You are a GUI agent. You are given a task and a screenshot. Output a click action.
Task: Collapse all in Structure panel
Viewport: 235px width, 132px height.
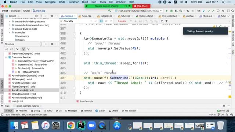click(46, 44)
